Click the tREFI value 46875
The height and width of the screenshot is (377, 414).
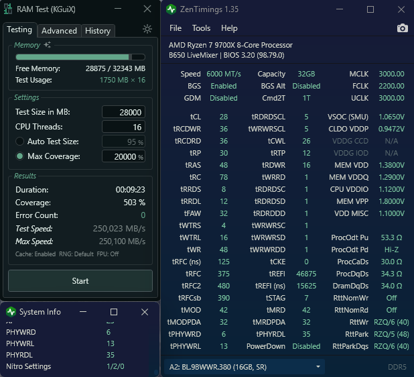pos(306,274)
